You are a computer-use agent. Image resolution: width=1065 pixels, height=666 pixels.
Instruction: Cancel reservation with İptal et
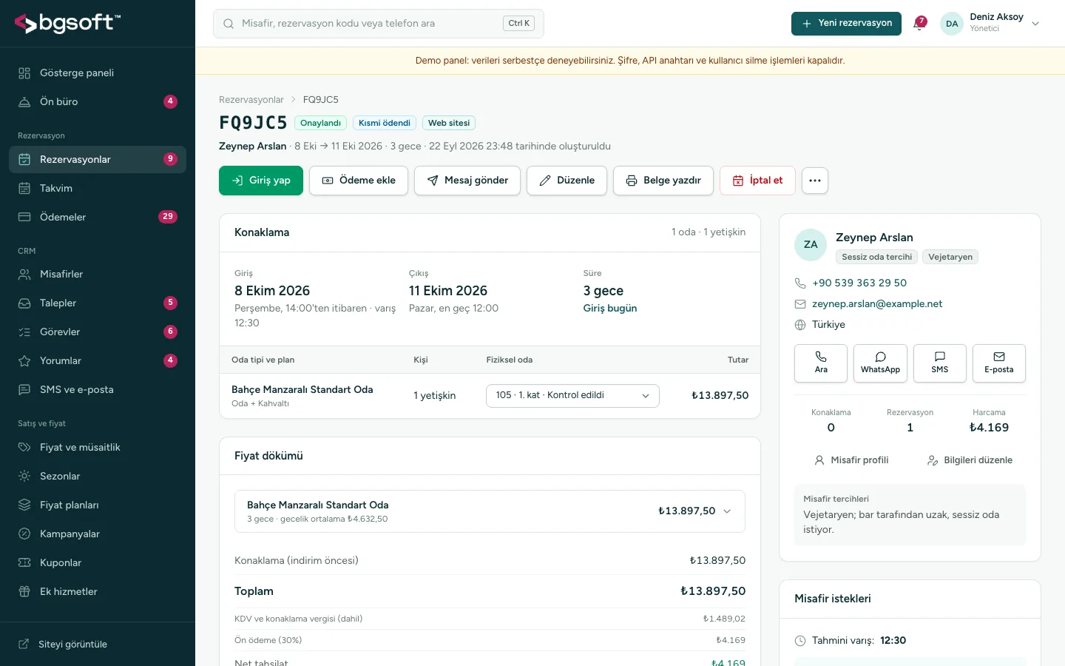pyautogui.click(x=757, y=181)
